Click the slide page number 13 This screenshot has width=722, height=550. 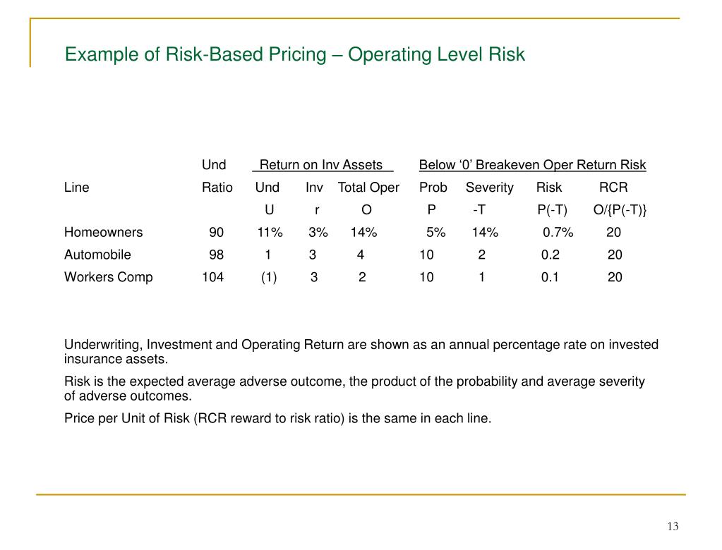click(673, 527)
